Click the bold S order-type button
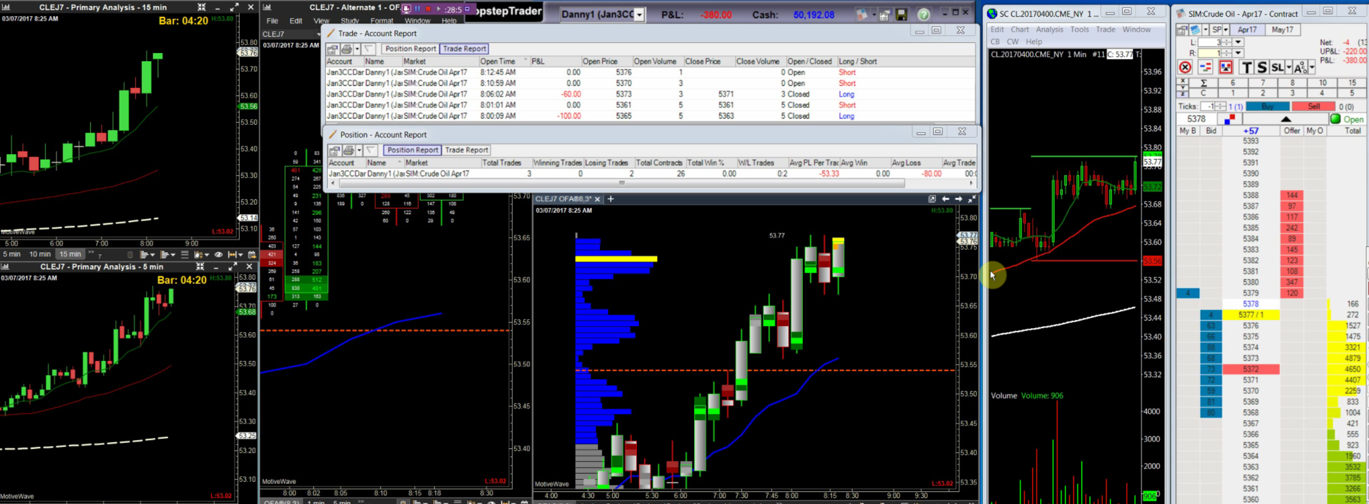The height and width of the screenshot is (504, 1369). [x=1261, y=67]
